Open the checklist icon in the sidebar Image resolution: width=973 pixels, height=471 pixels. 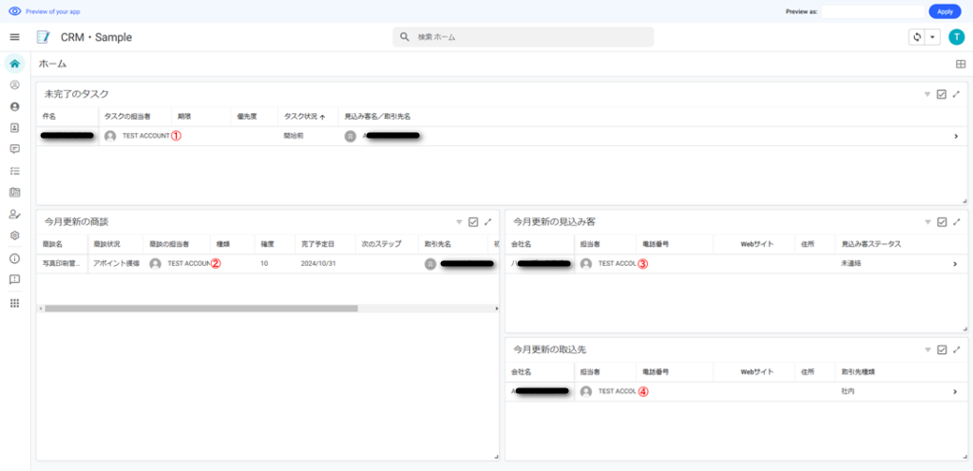tap(14, 171)
